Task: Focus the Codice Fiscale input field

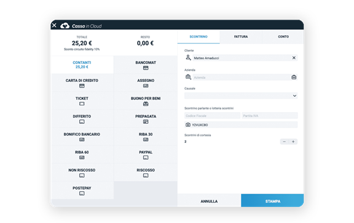Action: point(212,116)
